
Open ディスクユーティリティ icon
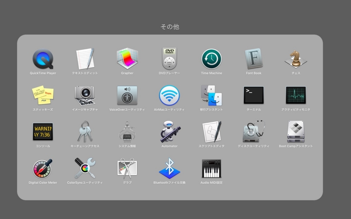coord(254,131)
